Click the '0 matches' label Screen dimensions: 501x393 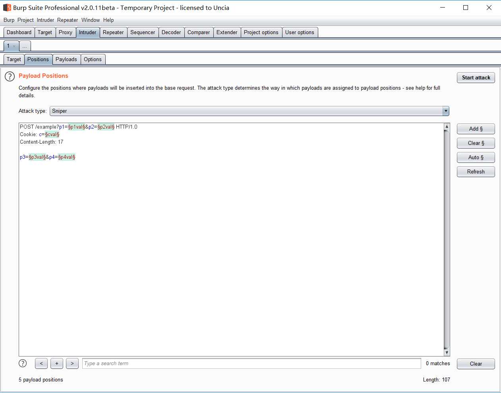pyautogui.click(x=438, y=364)
